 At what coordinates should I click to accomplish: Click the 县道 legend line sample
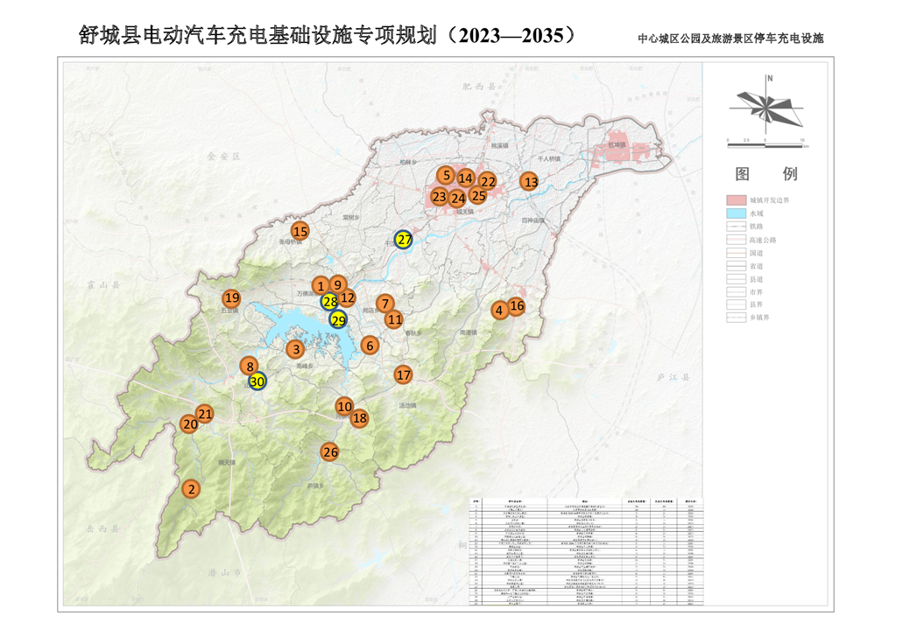[x=736, y=279]
